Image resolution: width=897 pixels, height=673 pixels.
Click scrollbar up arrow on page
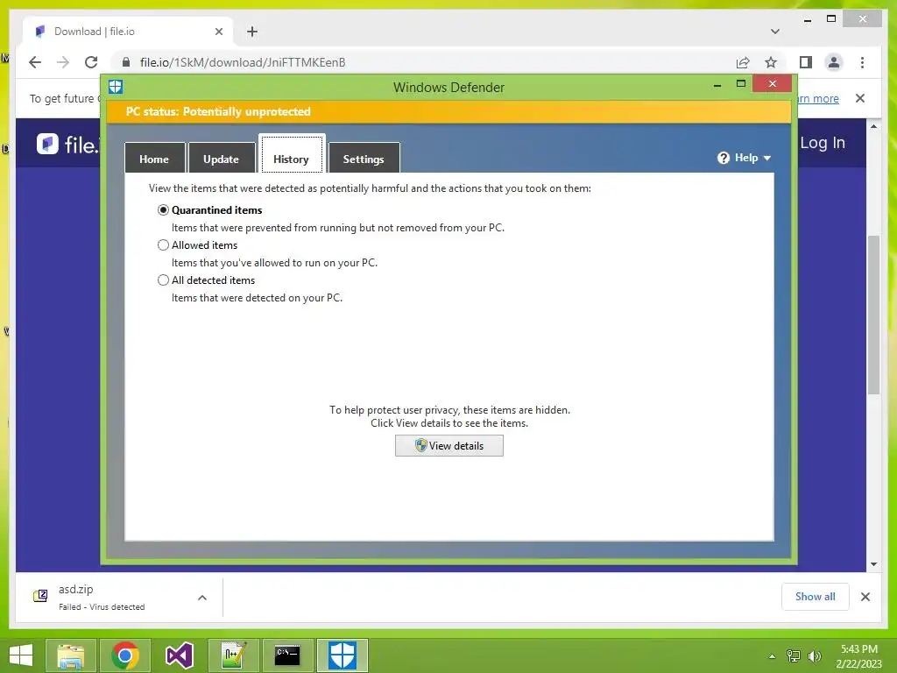point(873,126)
